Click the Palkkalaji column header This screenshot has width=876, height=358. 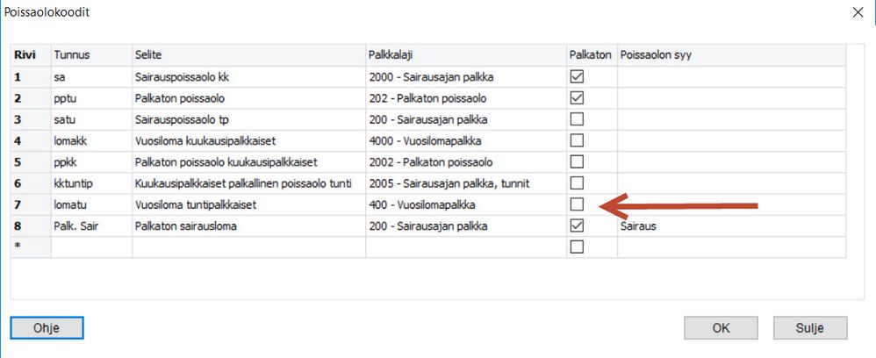click(464, 55)
